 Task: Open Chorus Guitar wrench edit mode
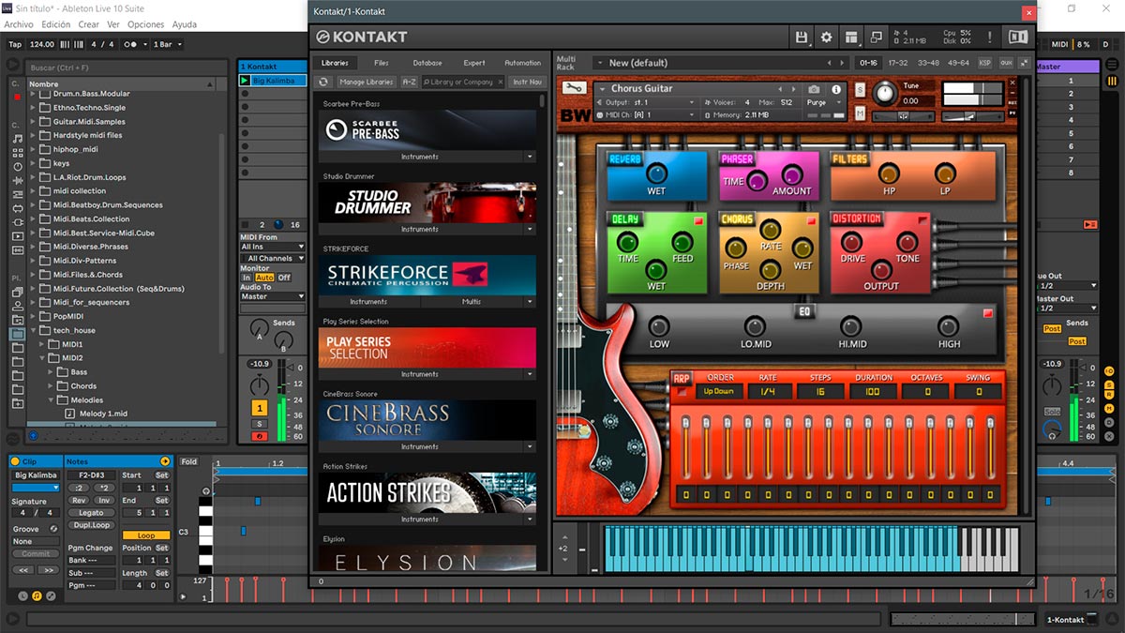tap(573, 88)
